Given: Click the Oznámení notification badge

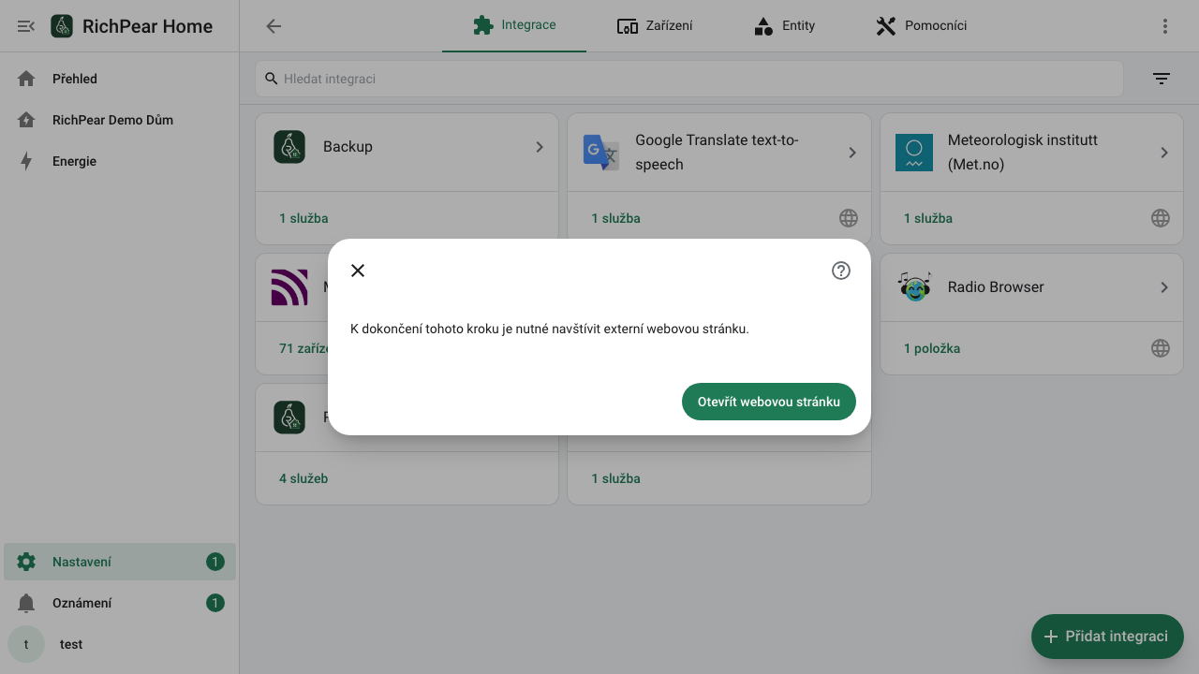Looking at the screenshot, I should click(x=215, y=603).
